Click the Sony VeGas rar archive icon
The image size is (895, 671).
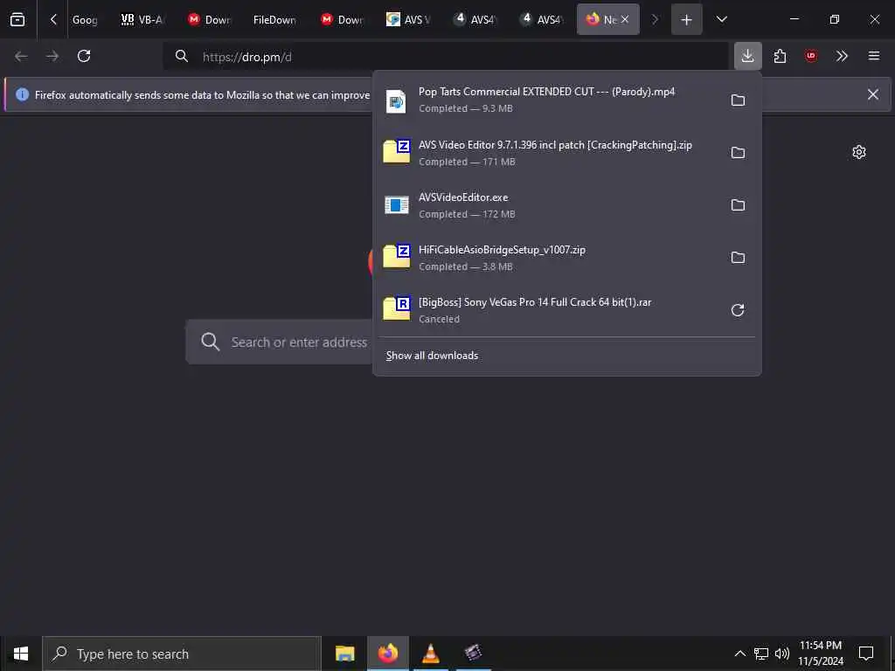[396, 308]
